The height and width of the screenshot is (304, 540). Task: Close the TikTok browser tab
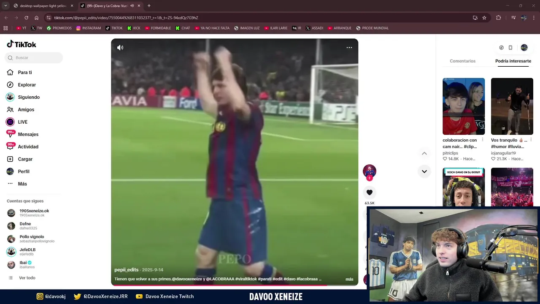139,6
